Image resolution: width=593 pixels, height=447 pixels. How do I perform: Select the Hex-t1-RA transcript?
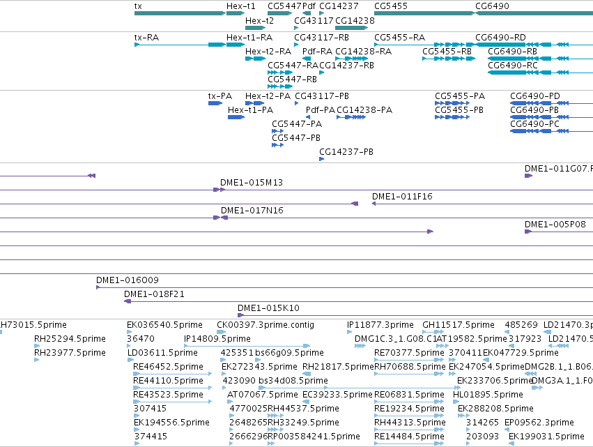coord(236,45)
